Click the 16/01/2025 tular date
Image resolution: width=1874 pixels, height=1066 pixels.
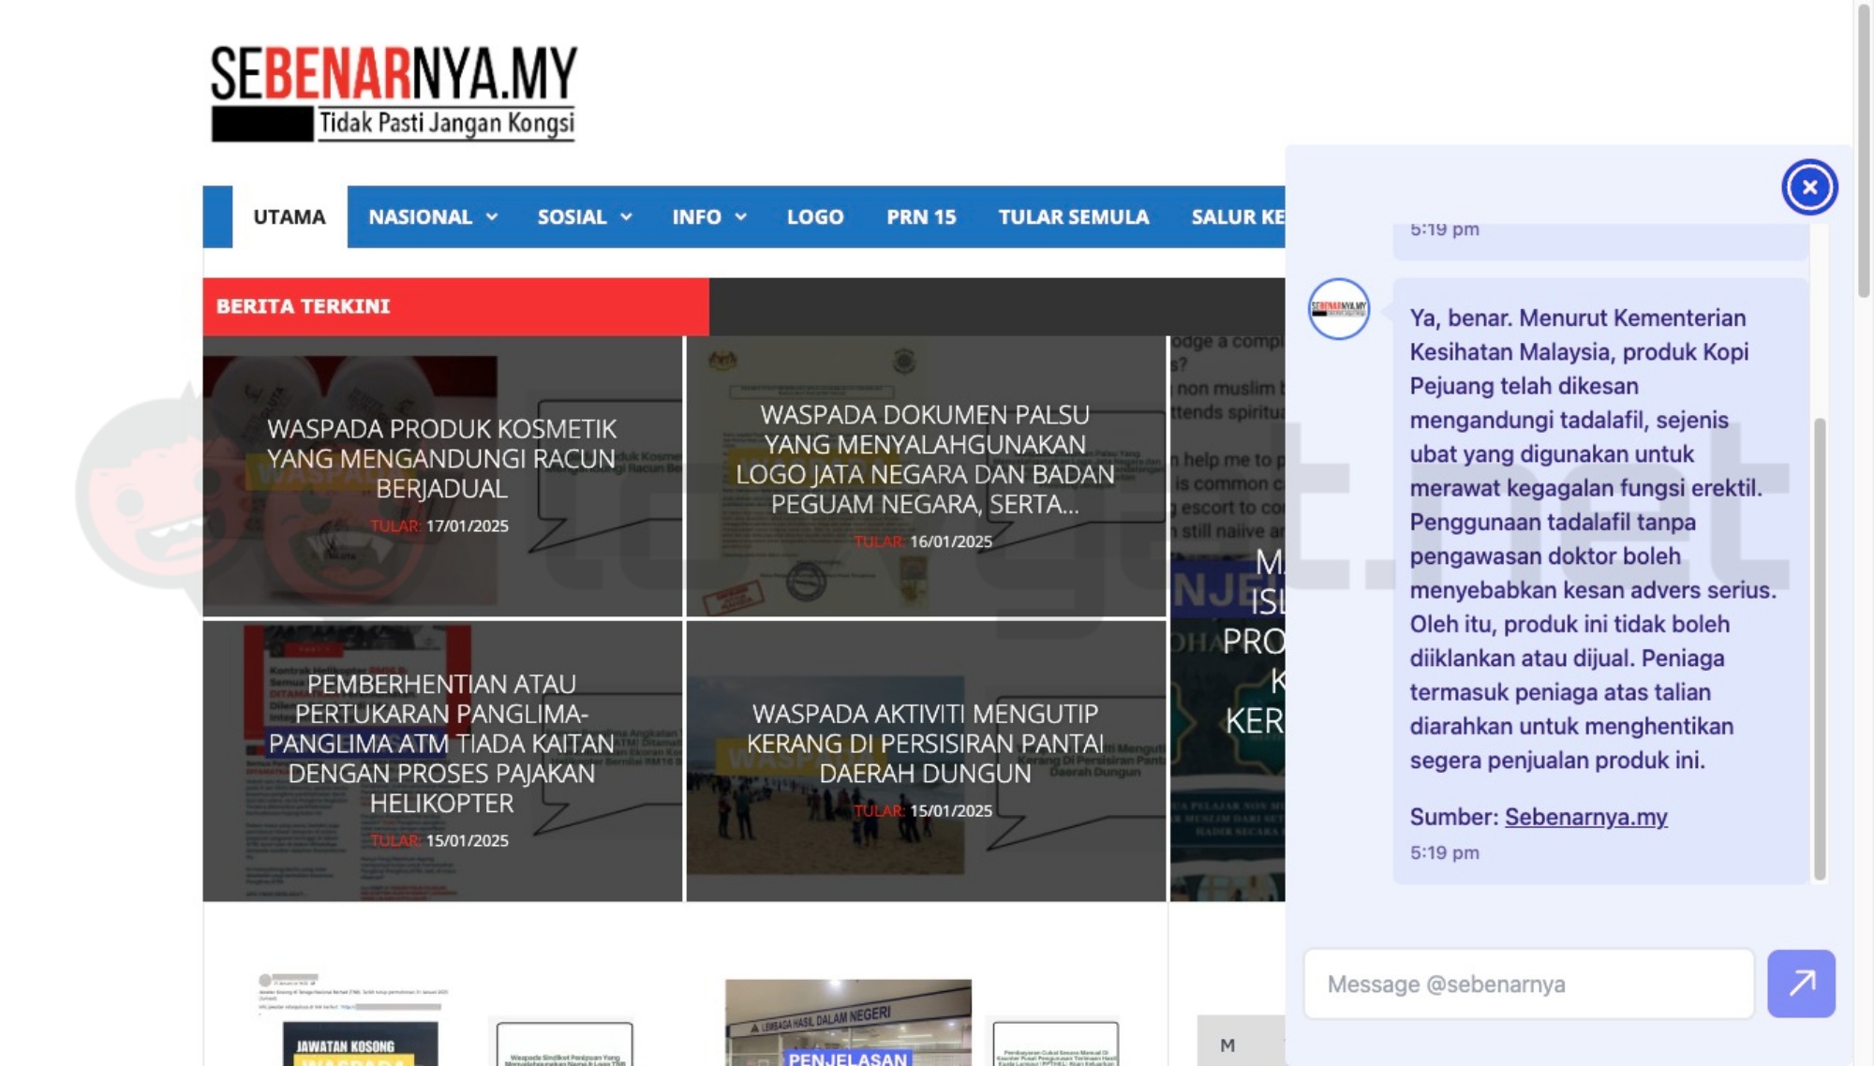950,541
